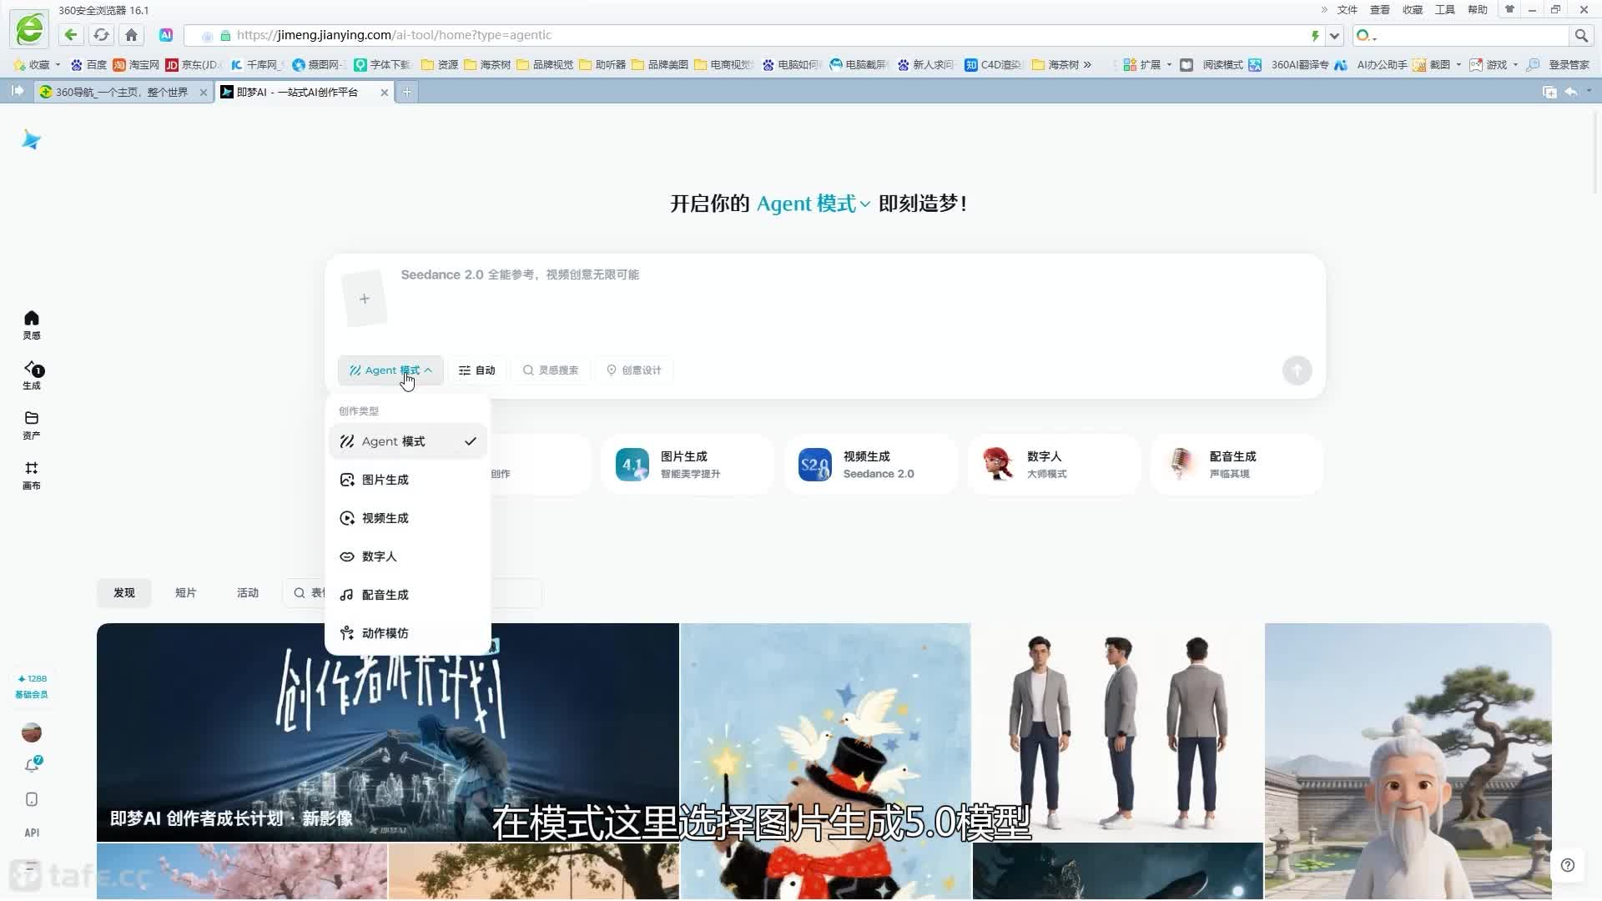The image size is (1602, 901).
Task: Toggle the 创意设计 option
Action: click(634, 370)
